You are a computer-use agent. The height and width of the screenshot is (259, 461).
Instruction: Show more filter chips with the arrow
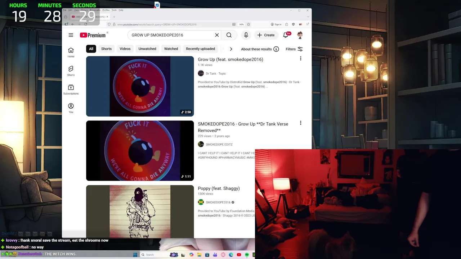click(x=231, y=49)
